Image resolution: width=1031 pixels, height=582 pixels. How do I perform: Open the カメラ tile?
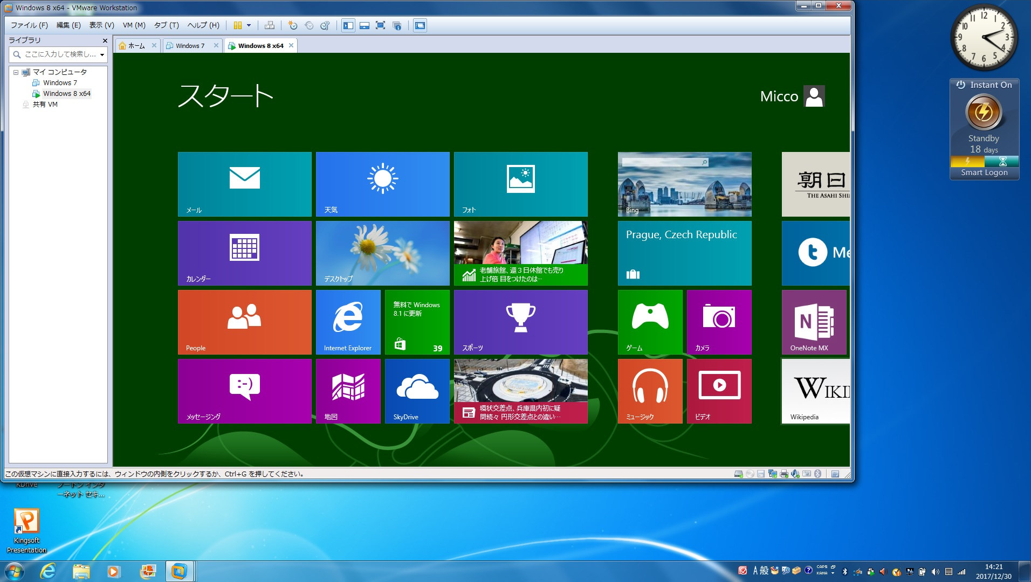[x=719, y=322]
